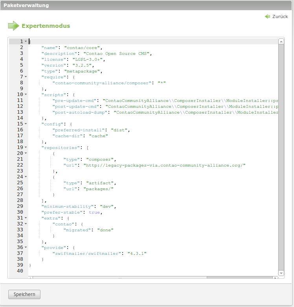Click the green Expertenmodus arrow icon
The width and height of the screenshot is (294, 307).
tap(13, 26)
